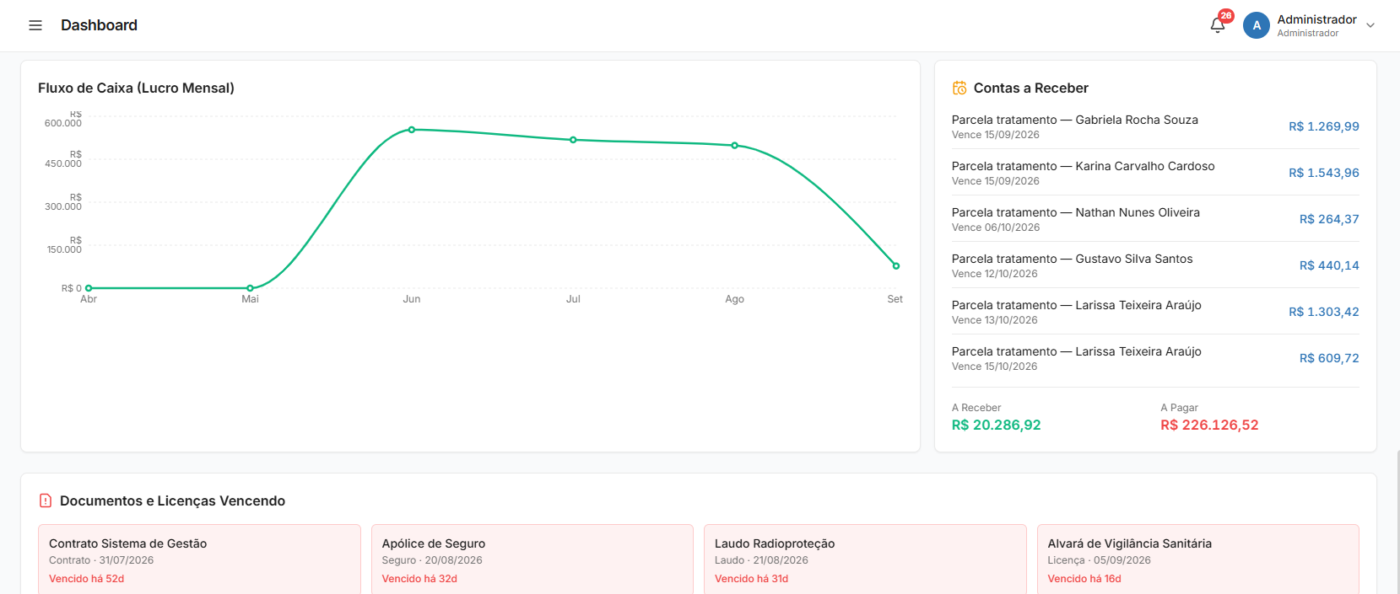The height and width of the screenshot is (594, 1400).
Task: Click the A Receber total R$ 20.286,92
Action: pos(996,425)
